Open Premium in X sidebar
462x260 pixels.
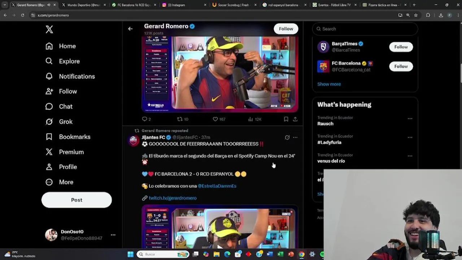64,152
